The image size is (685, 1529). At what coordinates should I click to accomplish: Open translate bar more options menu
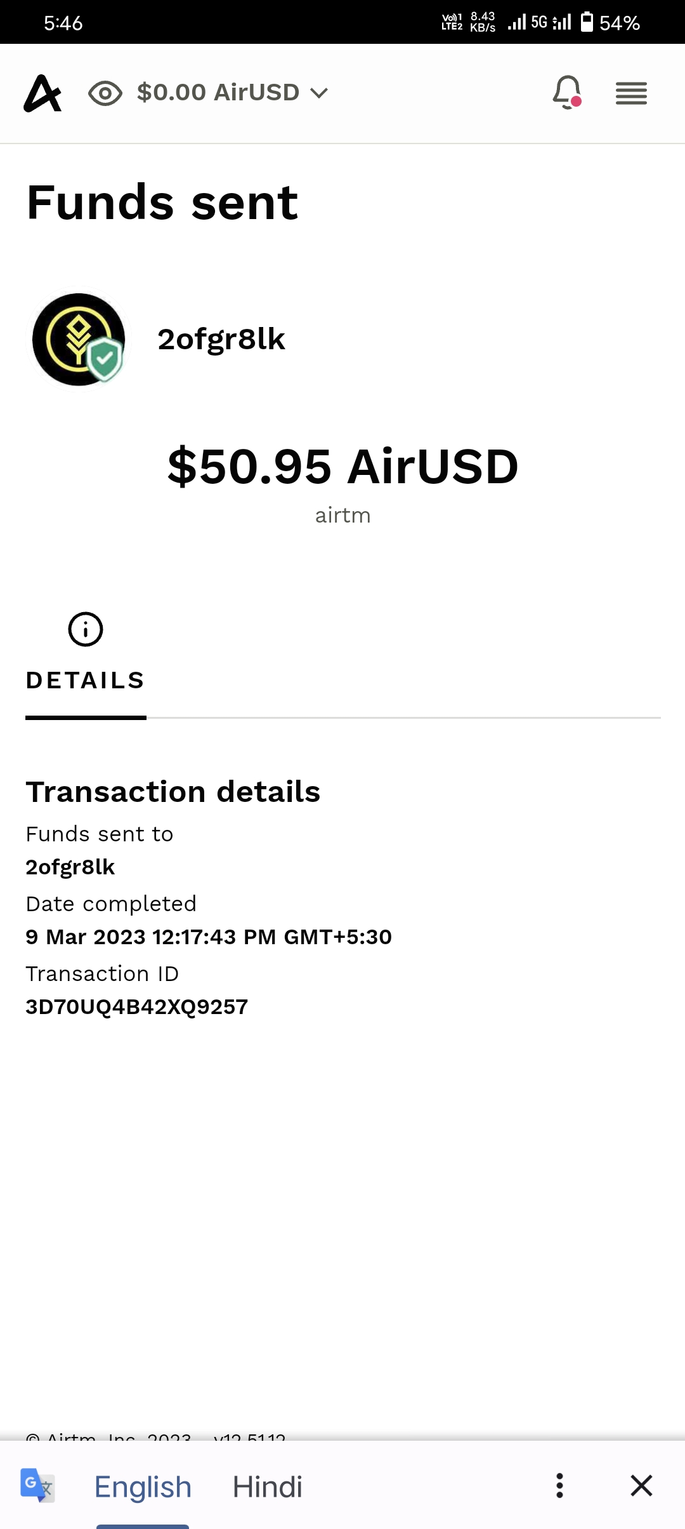tap(559, 1485)
